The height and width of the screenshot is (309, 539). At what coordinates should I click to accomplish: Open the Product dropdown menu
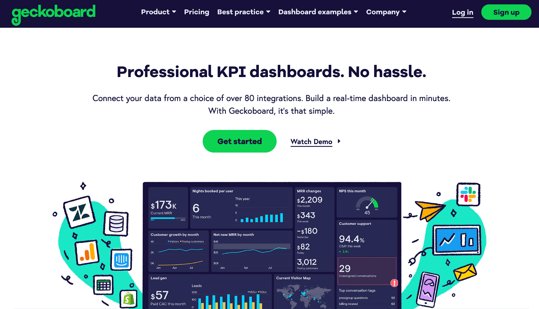(159, 12)
